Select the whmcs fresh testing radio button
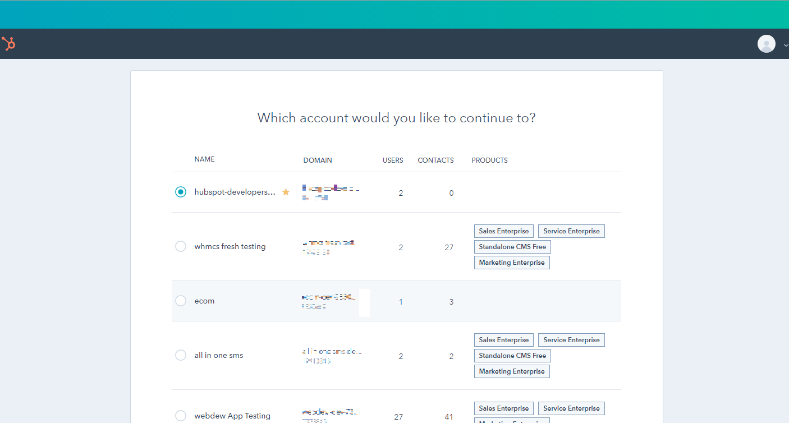 pyautogui.click(x=180, y=246)
